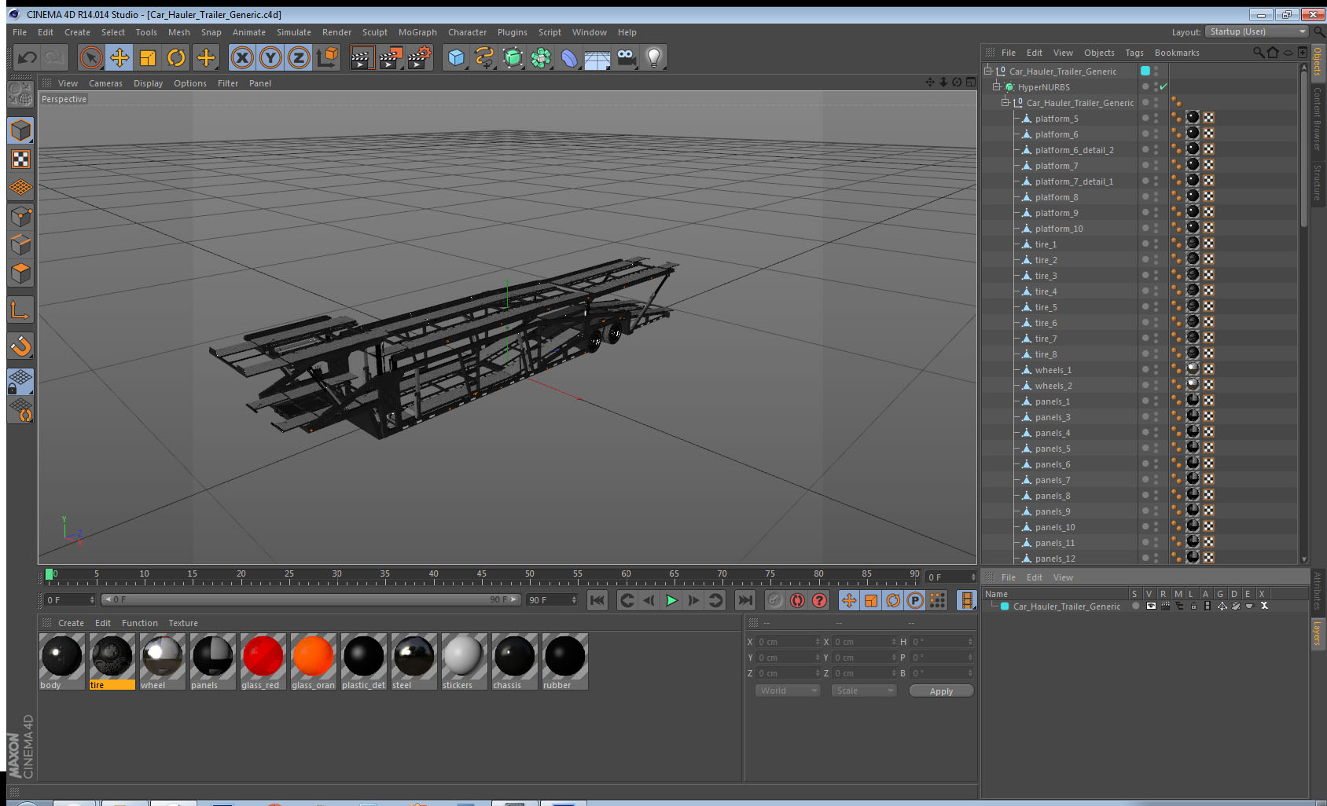
Task: Click the Apply coordinates button
Action: coord(941,691)
